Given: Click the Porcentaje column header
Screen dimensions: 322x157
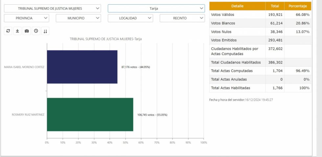Looking at the screenshot, I should point(298,6).
